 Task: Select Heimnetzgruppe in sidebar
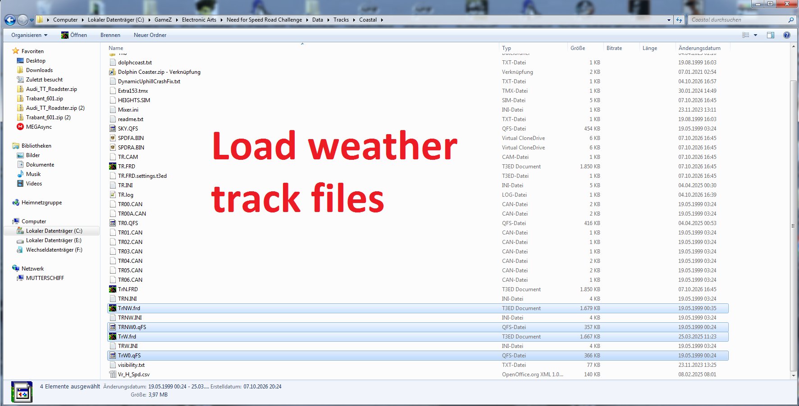point(41,203)
